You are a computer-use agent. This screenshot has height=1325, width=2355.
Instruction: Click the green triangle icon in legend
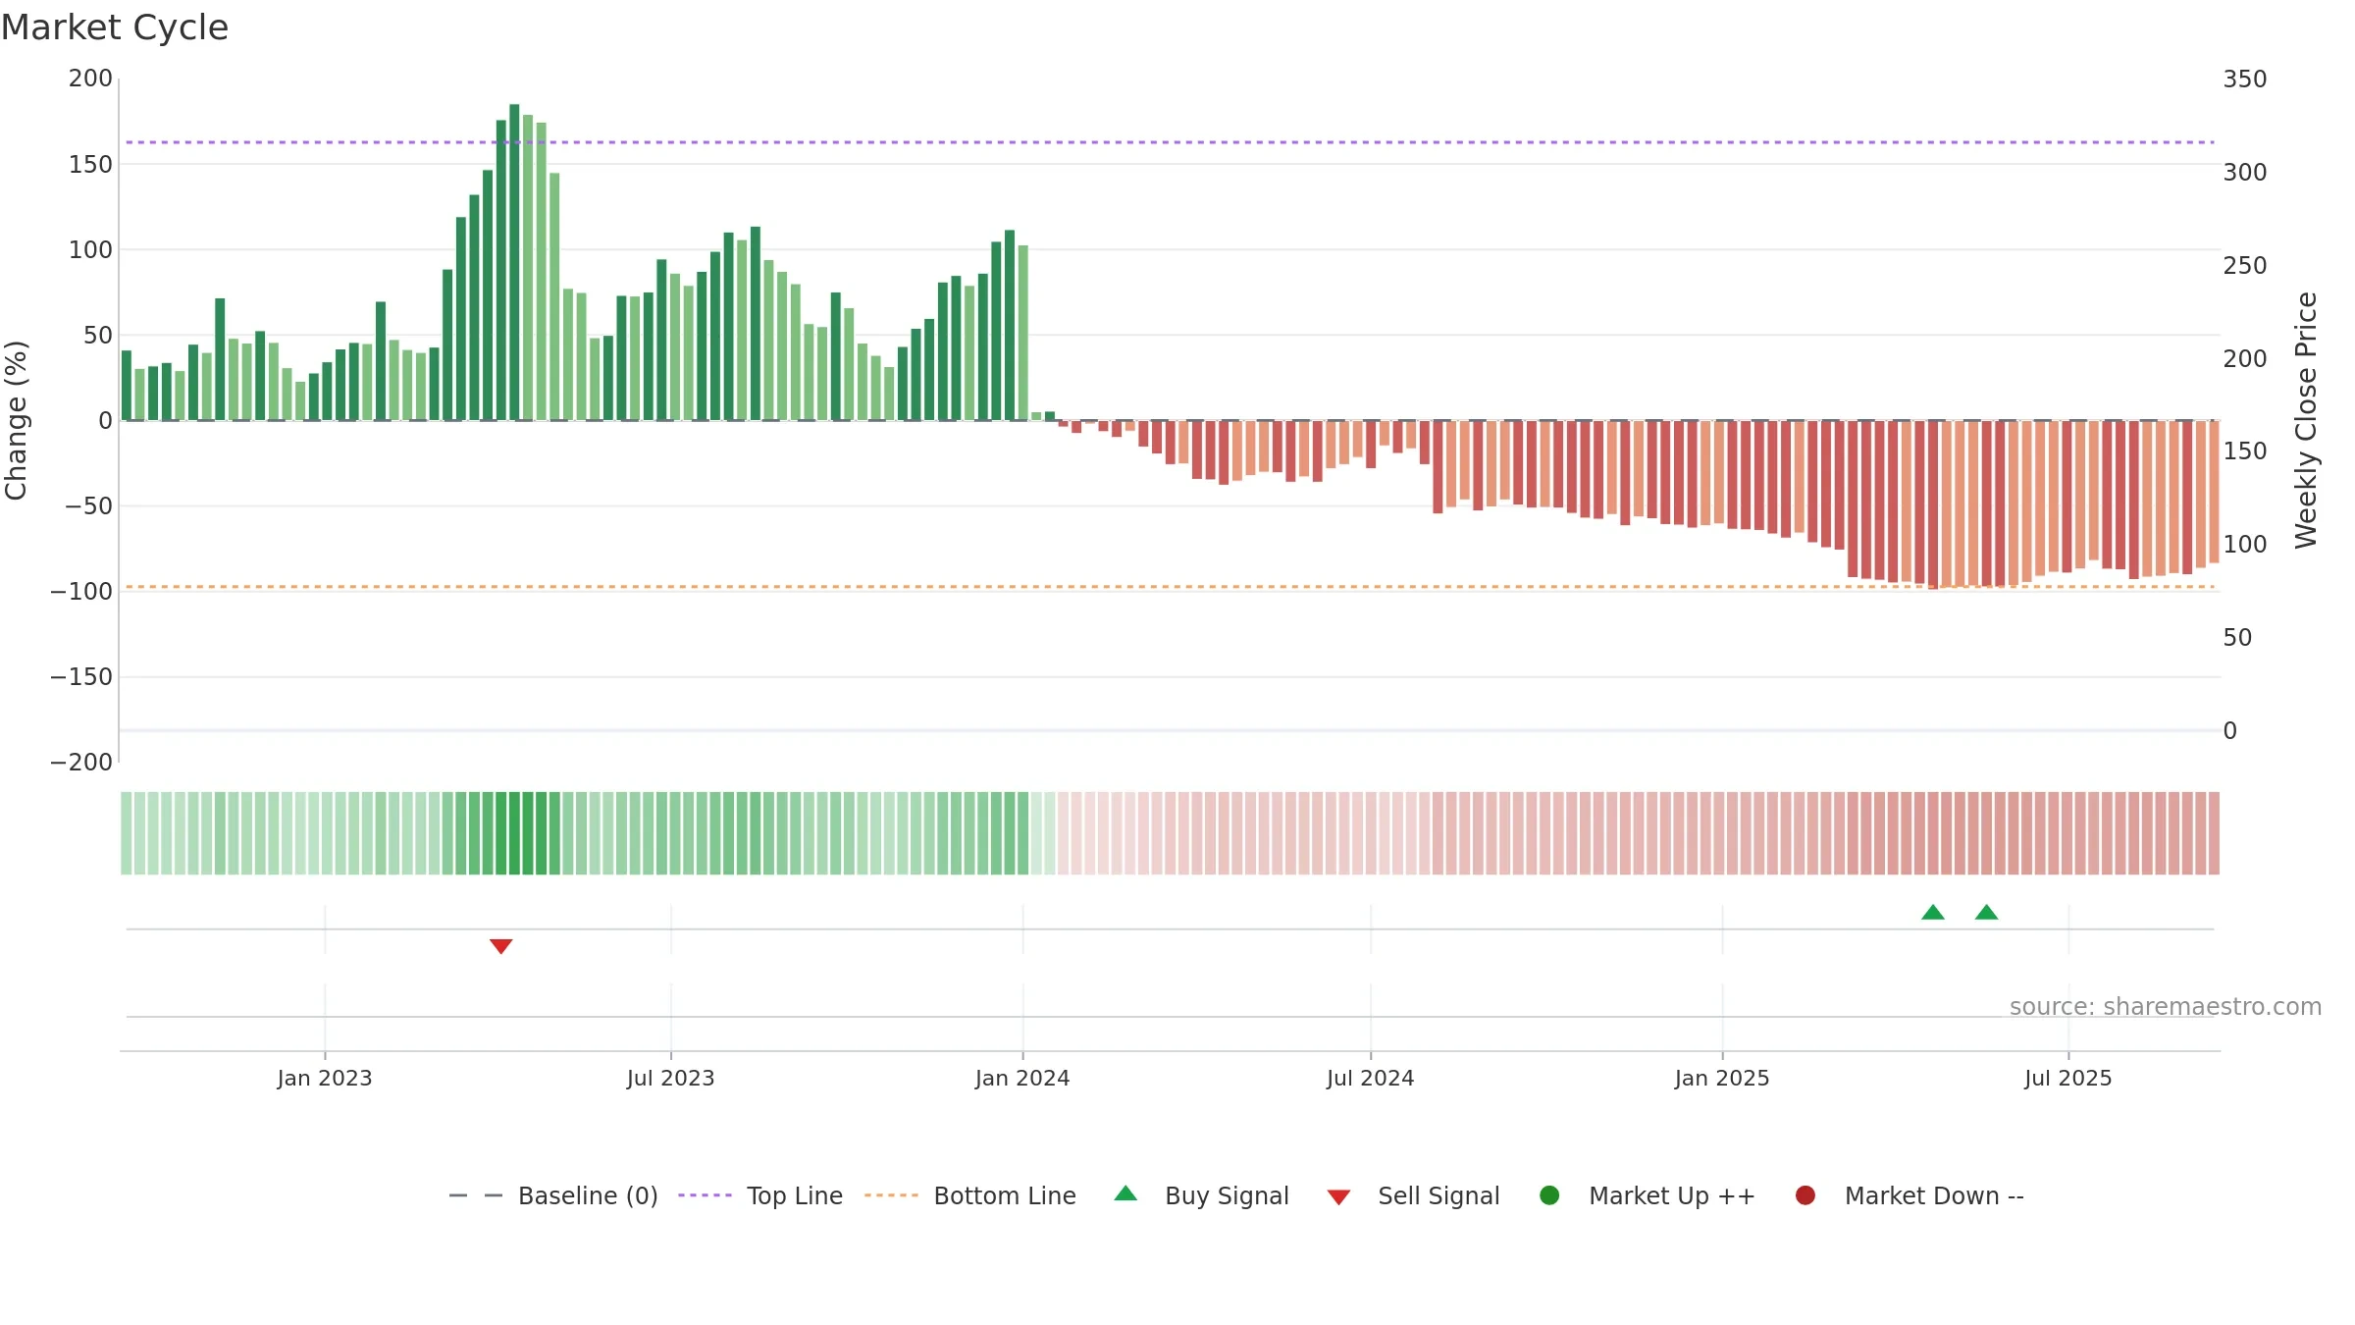click(x=1125, y=1193)
